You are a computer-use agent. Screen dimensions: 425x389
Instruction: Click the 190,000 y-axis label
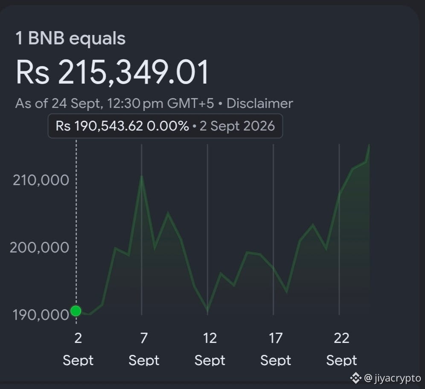click(x=41, y=315)
